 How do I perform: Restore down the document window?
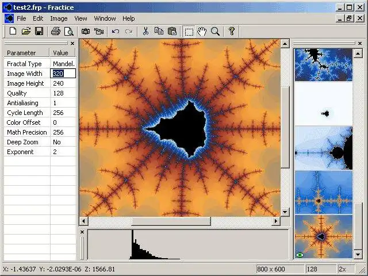pos(349,18)
